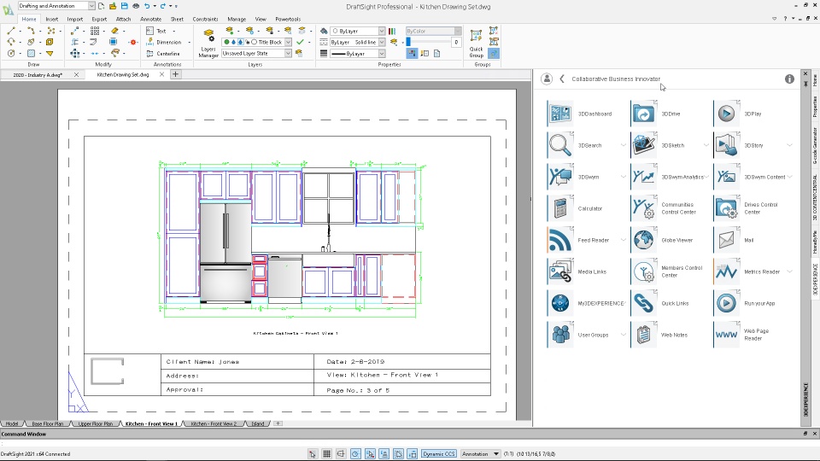The width and height of the screenshot is (820, 461).
Task: Open the Globe Viewer app
Action: [x=643, y=240]
